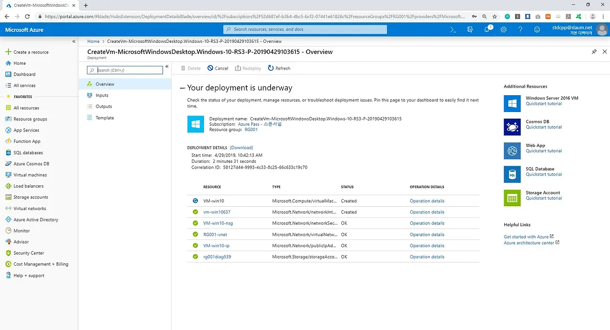The height and width of the screenshot is (330, 610).
Task: Focus the blade Search (Ctrl+/) box
Action: 125,70
